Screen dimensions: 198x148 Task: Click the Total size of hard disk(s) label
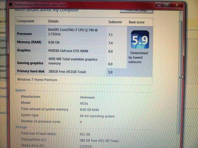click(x=39, y=134)
